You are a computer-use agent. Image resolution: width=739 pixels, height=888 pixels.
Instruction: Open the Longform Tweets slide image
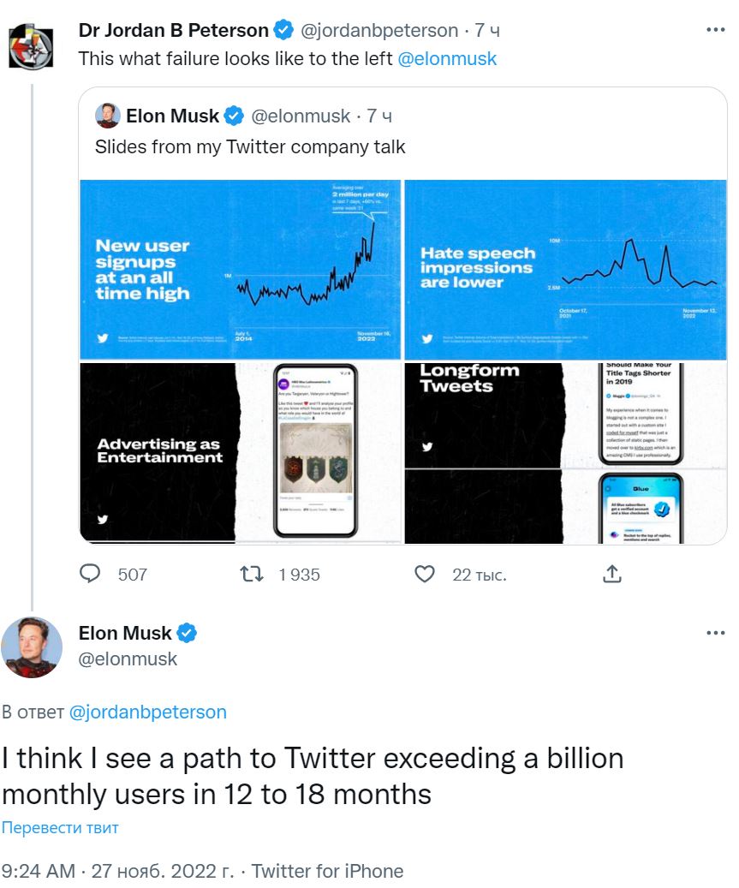(x=566, y=453)
